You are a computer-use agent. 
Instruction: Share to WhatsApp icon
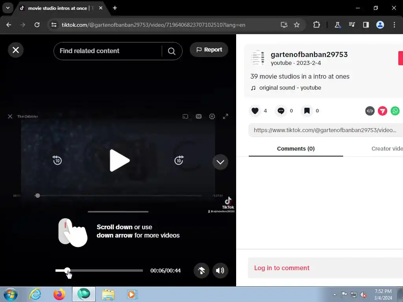click(395, 111)
